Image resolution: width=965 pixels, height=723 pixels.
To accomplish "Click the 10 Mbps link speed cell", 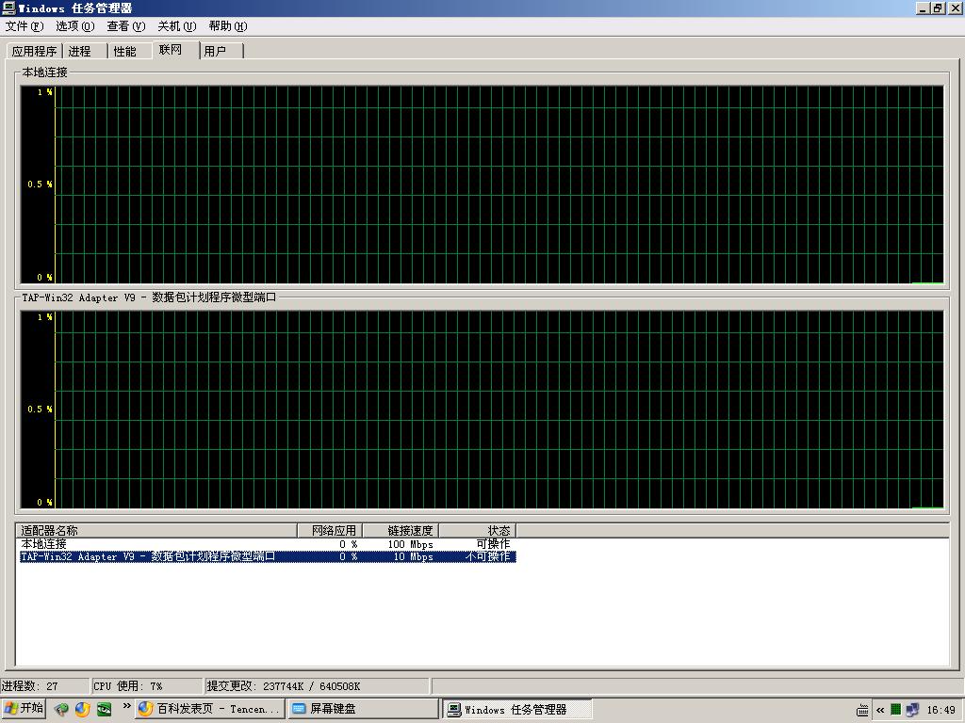I will [413, 556].
